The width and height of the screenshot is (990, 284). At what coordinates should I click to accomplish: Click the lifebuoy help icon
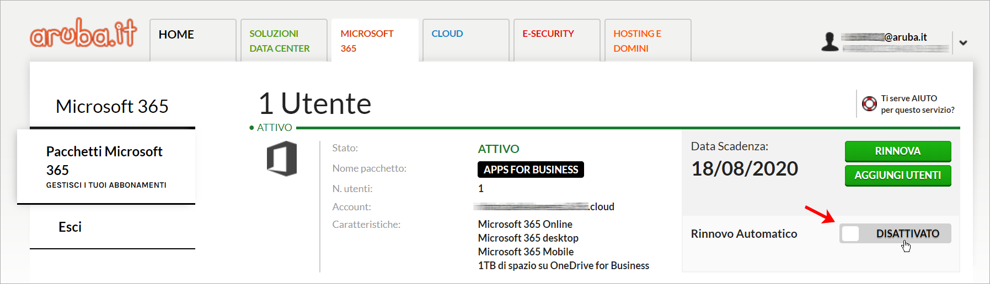869,103
